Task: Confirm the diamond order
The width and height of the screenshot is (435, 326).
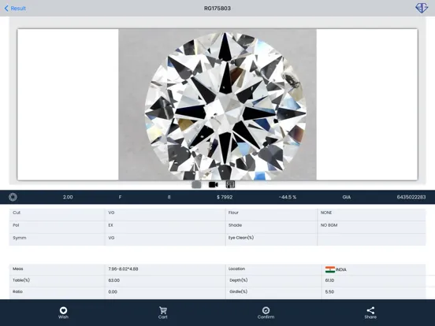Action: pos(266,313)
